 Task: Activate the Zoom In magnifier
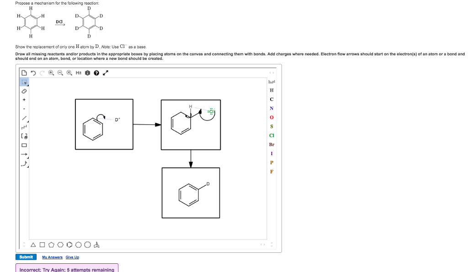pyautogui.click(x=51, y=73)
